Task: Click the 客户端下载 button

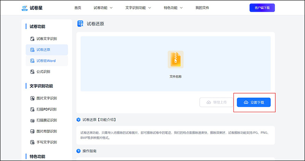Action: click(x=262, y=8)
